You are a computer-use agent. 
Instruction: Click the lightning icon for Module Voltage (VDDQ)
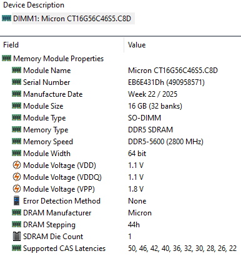pyautogui.click(x=17, y=177)
